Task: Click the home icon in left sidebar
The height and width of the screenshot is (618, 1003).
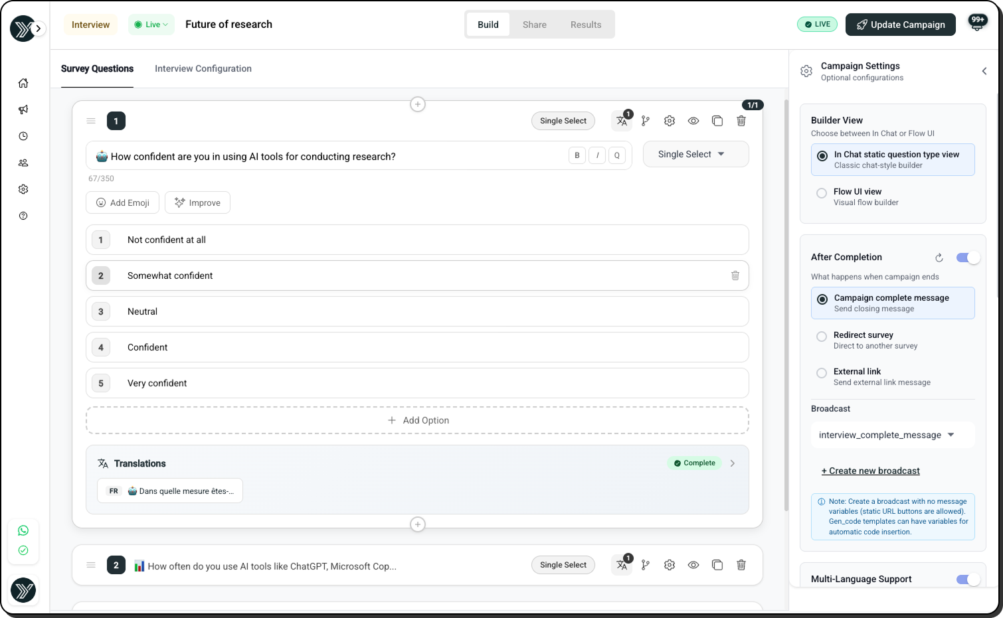Action: tap(23, 83)
